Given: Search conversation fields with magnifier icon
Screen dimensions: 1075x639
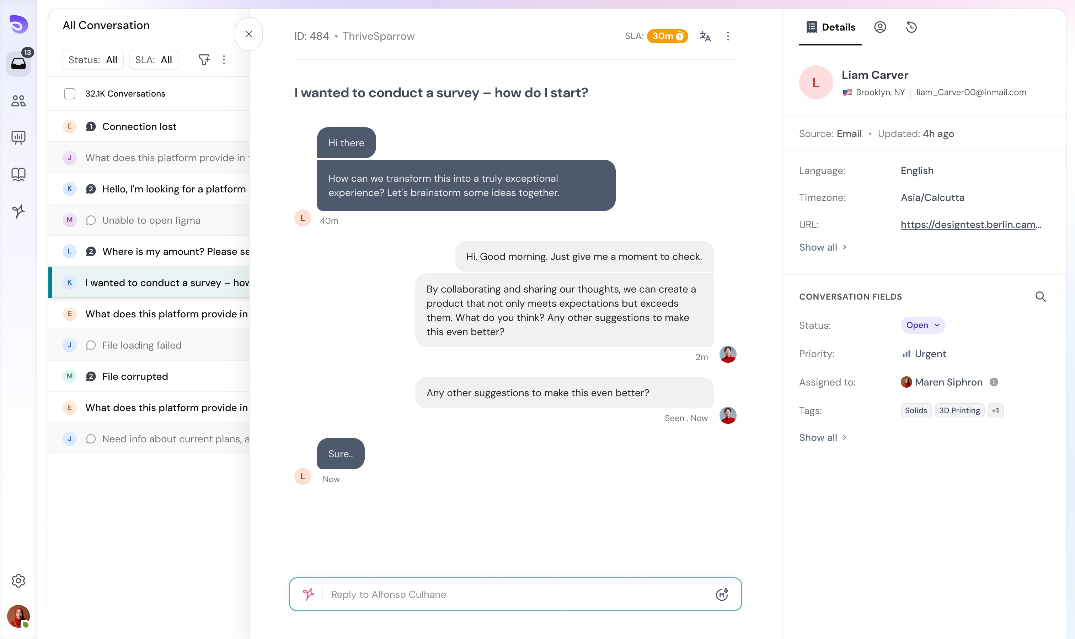Looking at the screenshot, I should 1041,297.
